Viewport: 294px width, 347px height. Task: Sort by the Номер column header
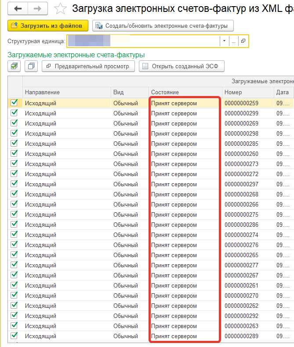(246, 92)
